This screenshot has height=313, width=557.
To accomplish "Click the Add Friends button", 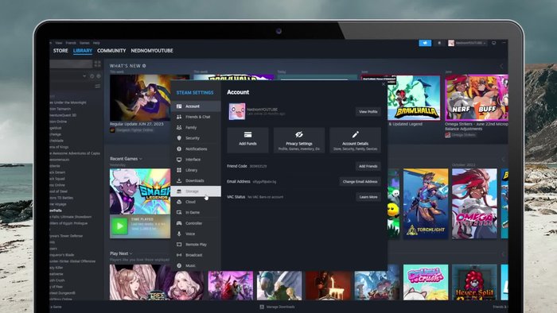I will (x=368, y=166).
